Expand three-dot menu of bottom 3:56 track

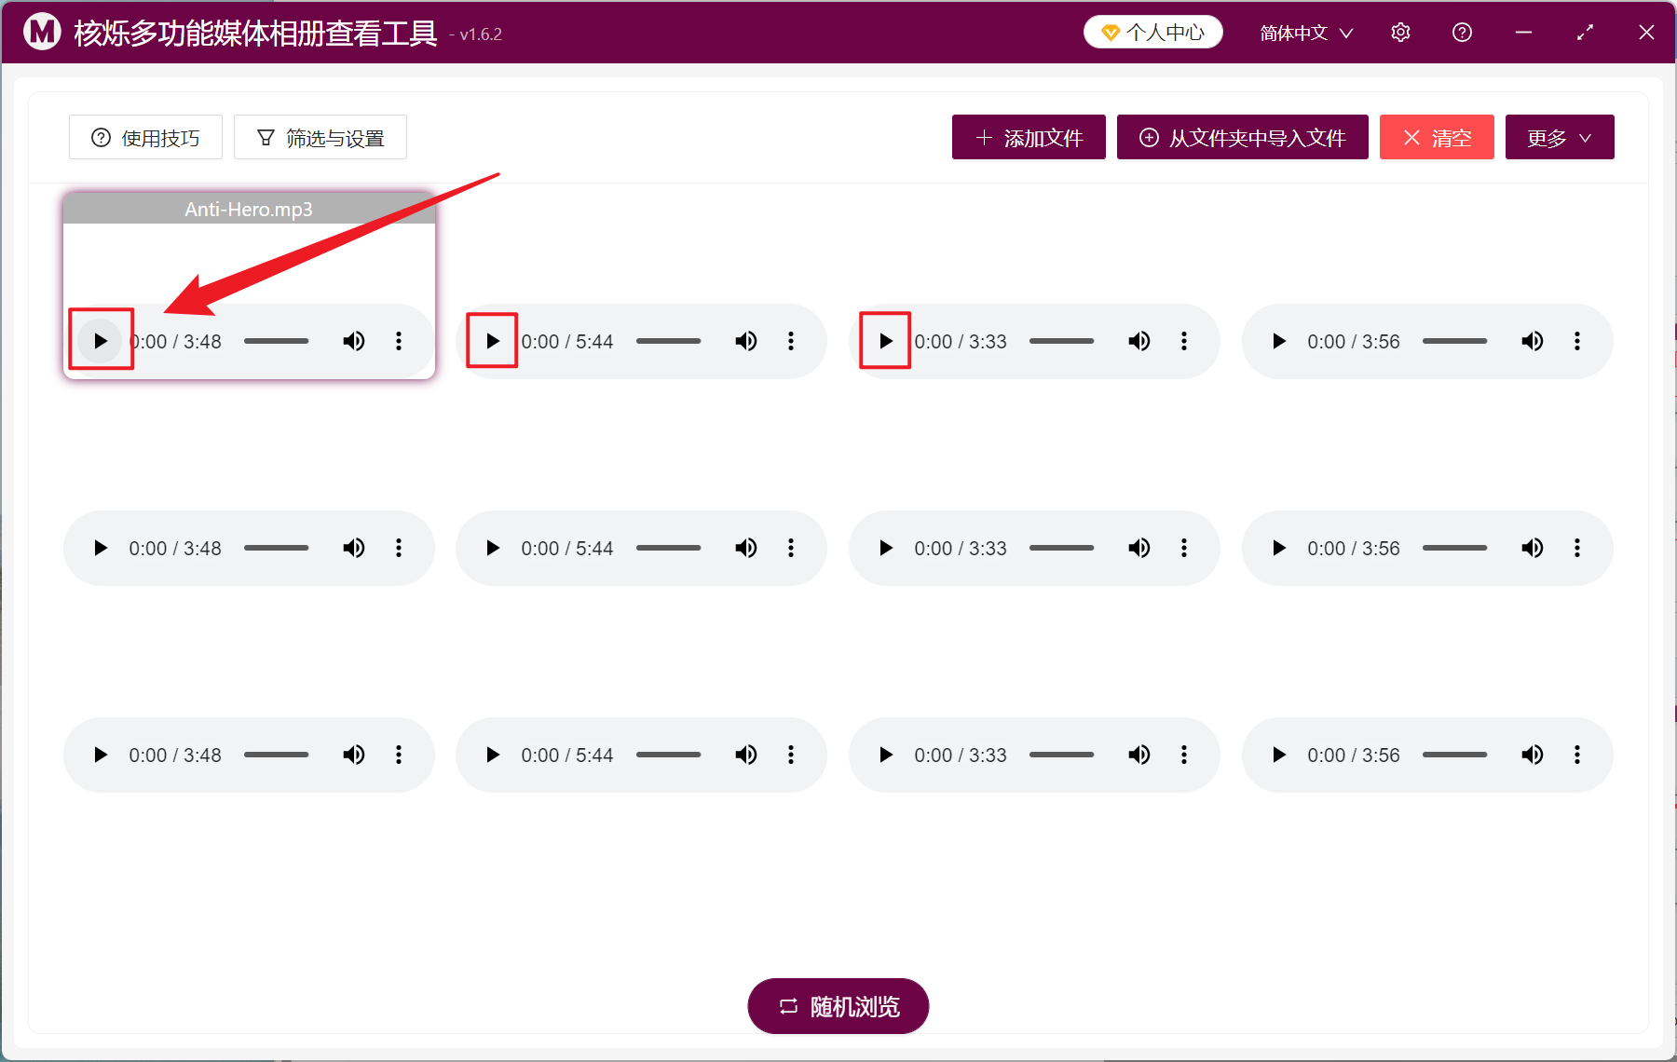1577,755
